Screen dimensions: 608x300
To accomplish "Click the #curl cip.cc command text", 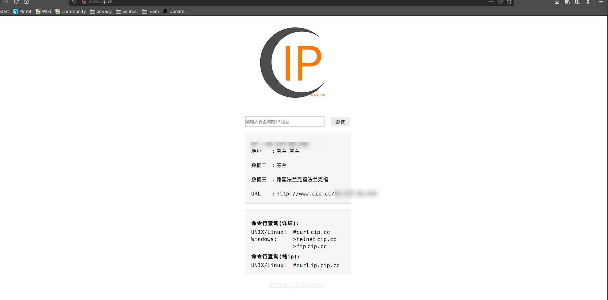I will pyautogui.click(x=311, y=232).
